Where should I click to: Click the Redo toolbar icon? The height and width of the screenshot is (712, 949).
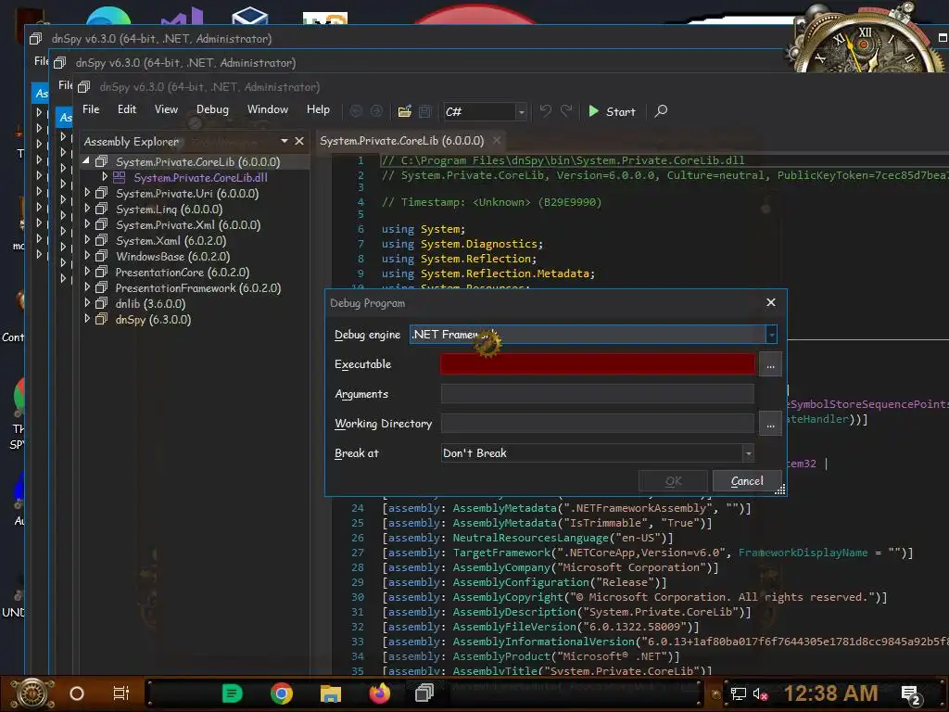(x=566, y=111)
